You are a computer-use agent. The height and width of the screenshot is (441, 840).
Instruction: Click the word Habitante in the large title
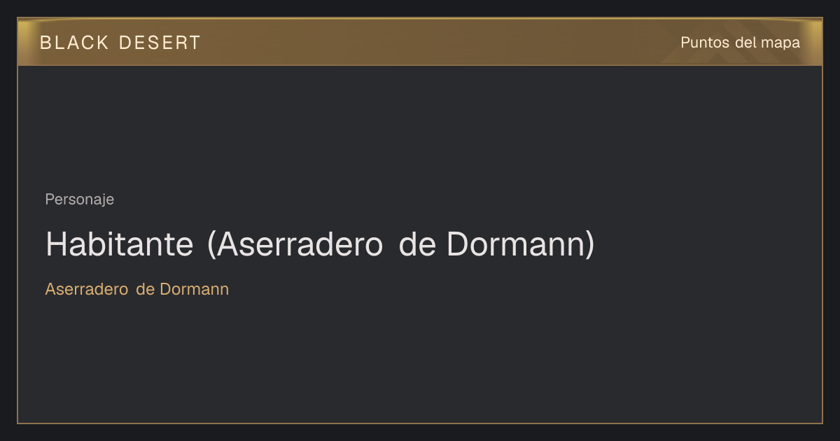120,244
